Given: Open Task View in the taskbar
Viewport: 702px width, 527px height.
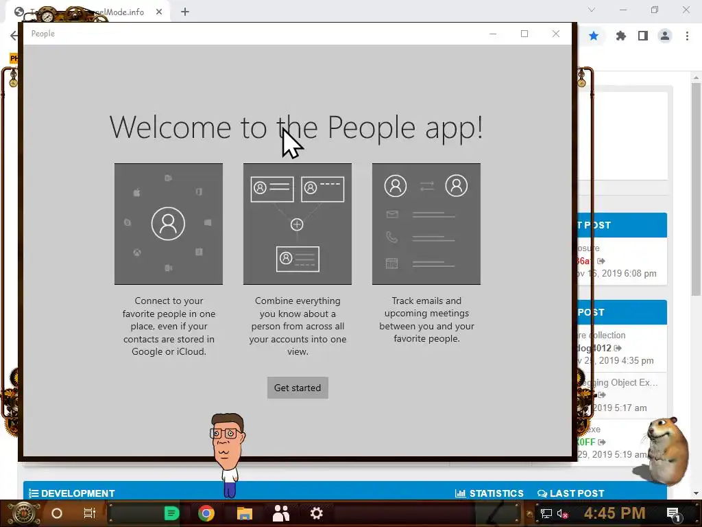Looking at the screenshot, I should (x=90, y=513).
